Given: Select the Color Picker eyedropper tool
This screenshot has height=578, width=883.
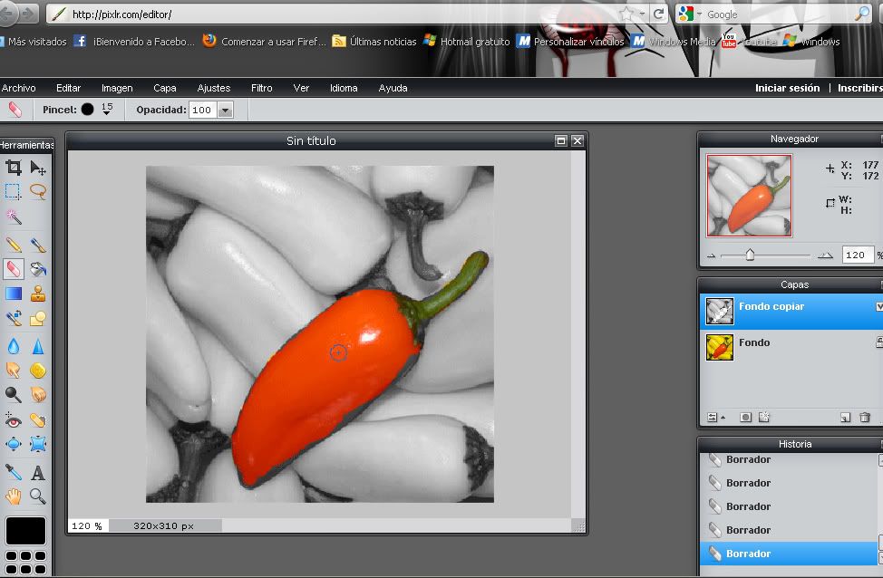Looking at the screenshot, I should tap(14, 472).
